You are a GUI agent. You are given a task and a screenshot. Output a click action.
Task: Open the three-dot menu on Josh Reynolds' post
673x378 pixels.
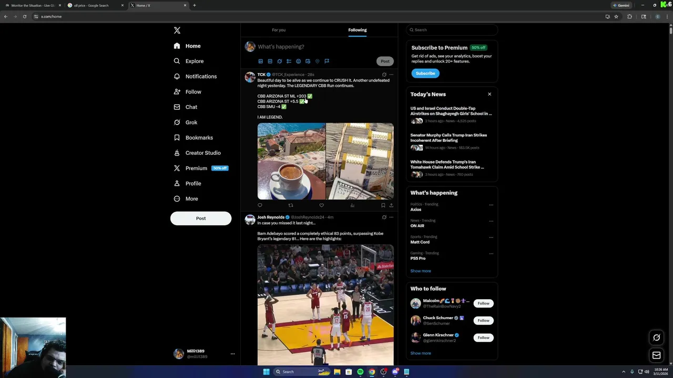click(391, 217)
